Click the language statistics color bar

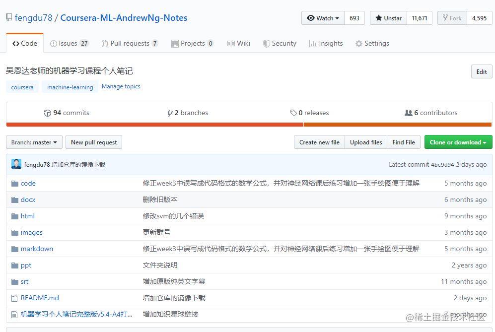click(x=247, y=125)
